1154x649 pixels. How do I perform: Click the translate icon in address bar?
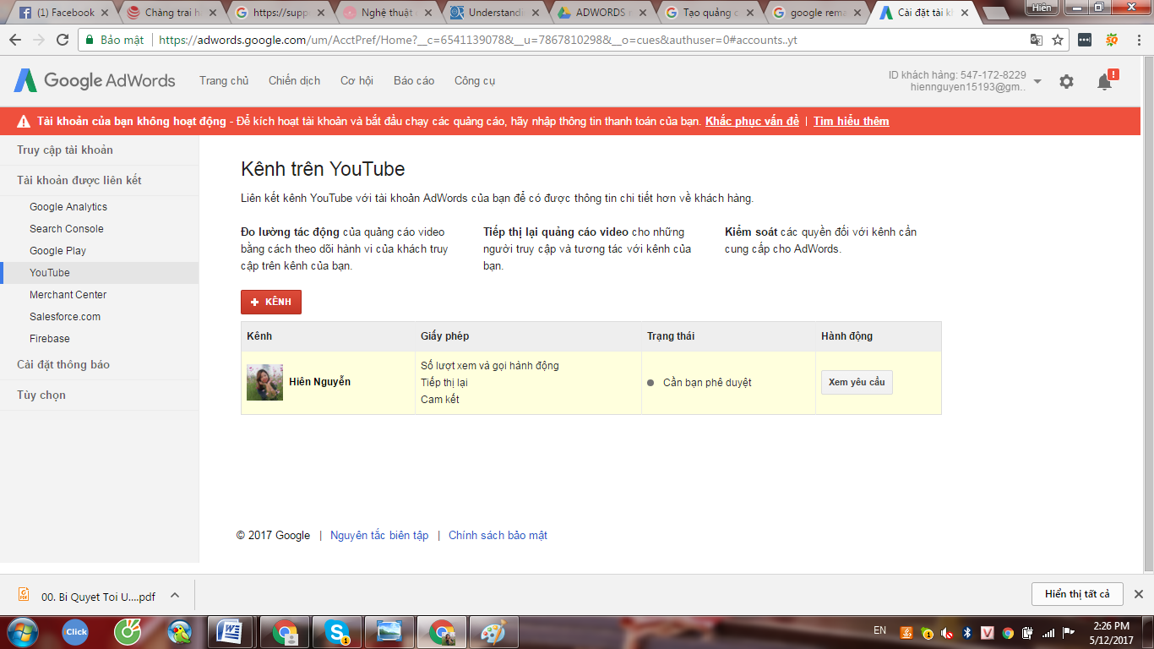pyautogui.click(x=1037, y=40)
